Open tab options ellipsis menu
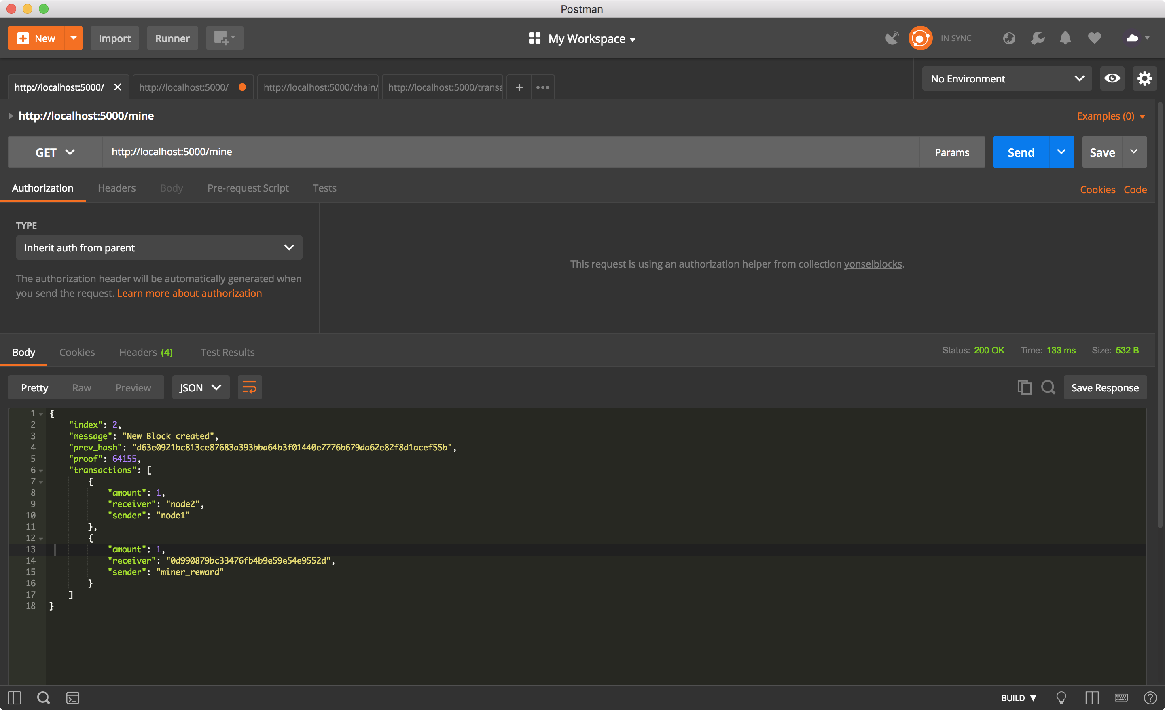1165x710 pixels. (542, 87)
